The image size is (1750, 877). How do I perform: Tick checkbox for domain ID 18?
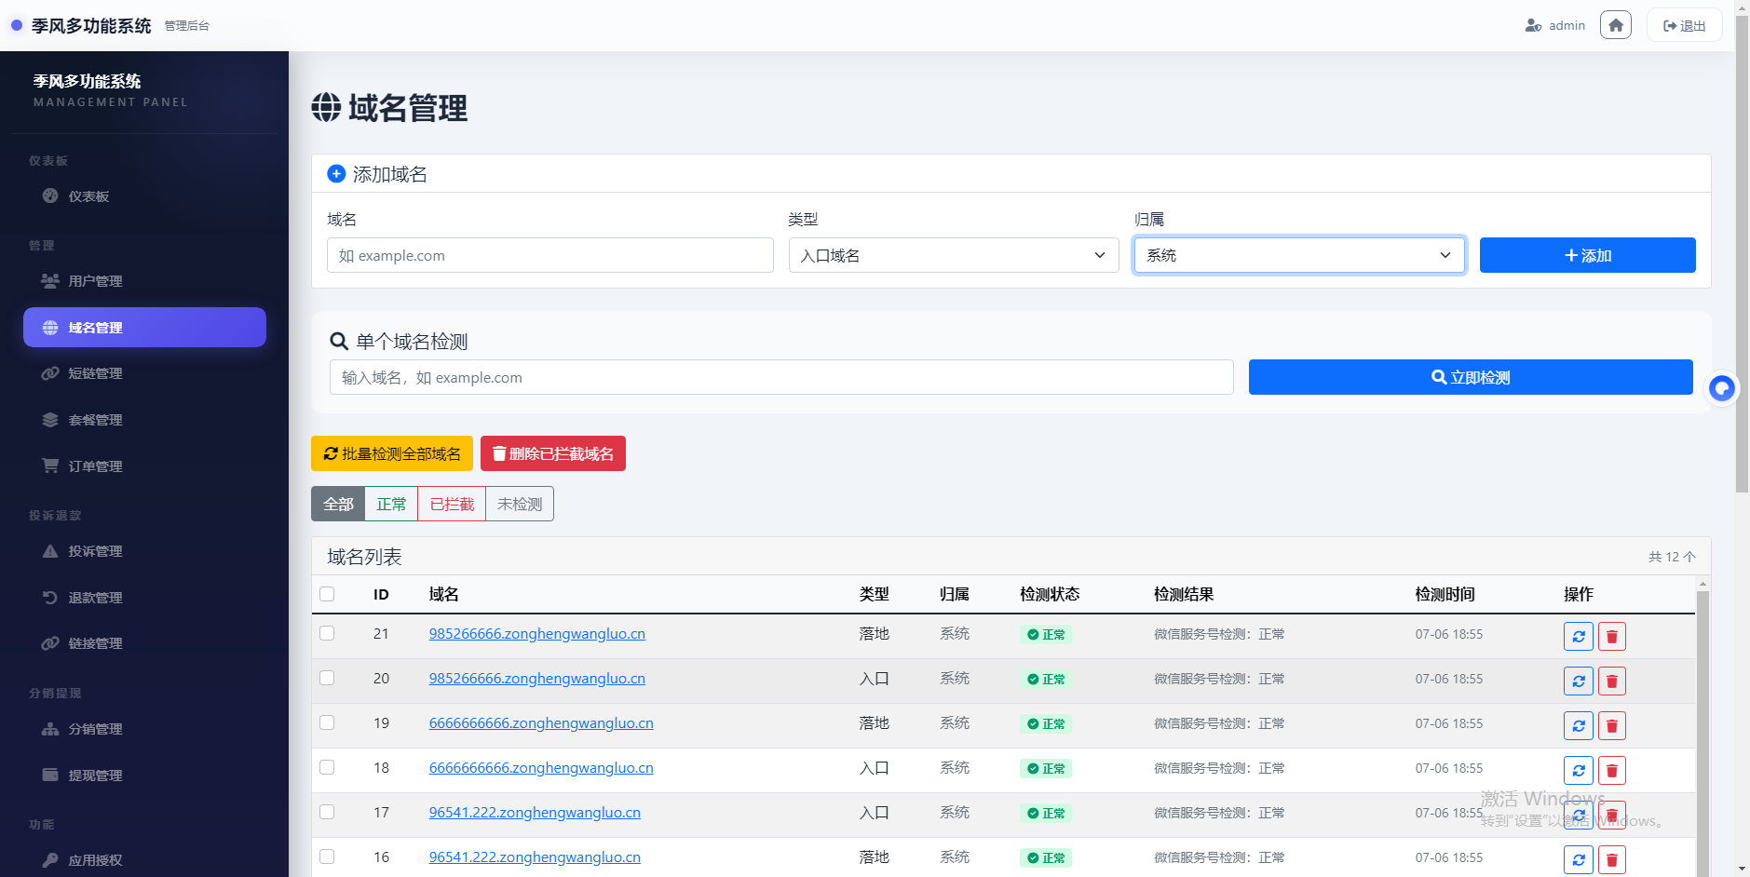point(327,767)
